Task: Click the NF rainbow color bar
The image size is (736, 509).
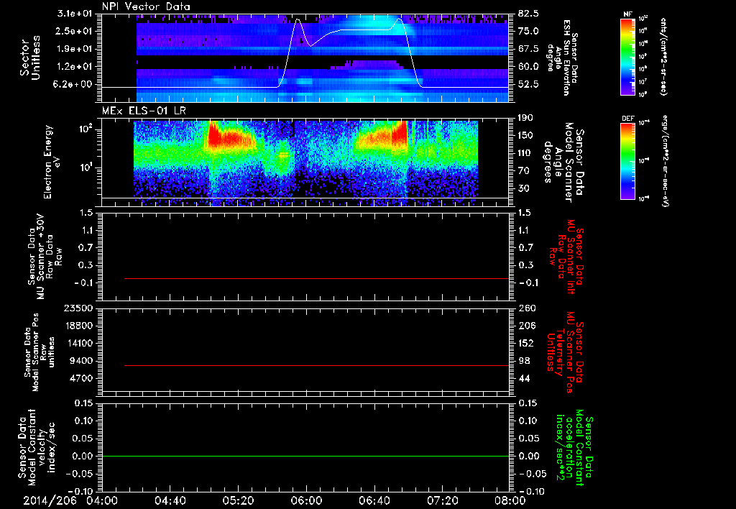Action: [x=628, y=56]
